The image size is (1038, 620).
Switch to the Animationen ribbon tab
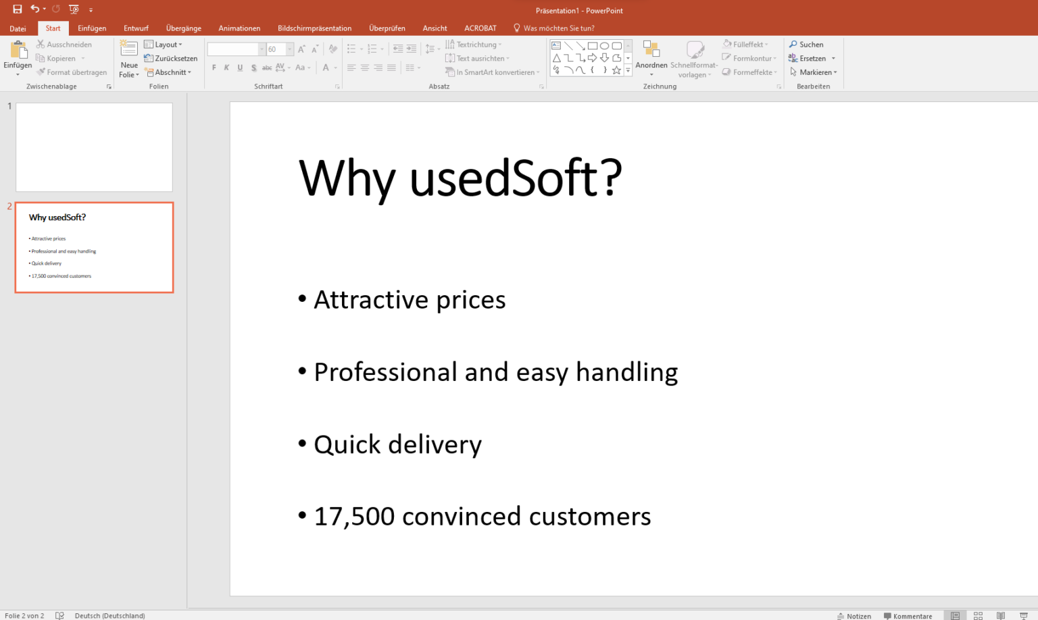[239, 28]
